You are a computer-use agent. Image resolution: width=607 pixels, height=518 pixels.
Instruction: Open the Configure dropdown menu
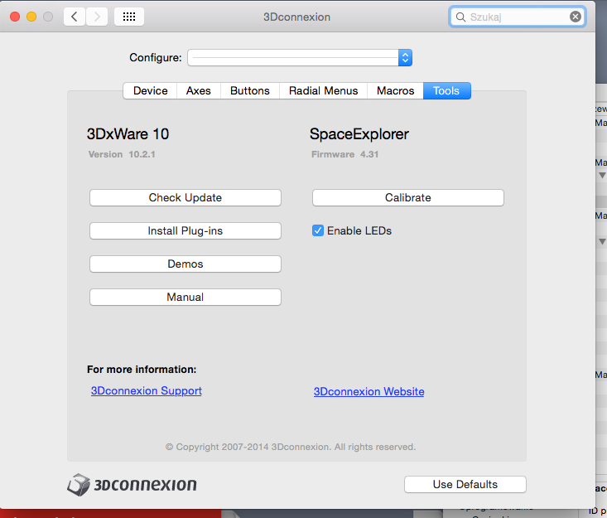click(300, 58)
